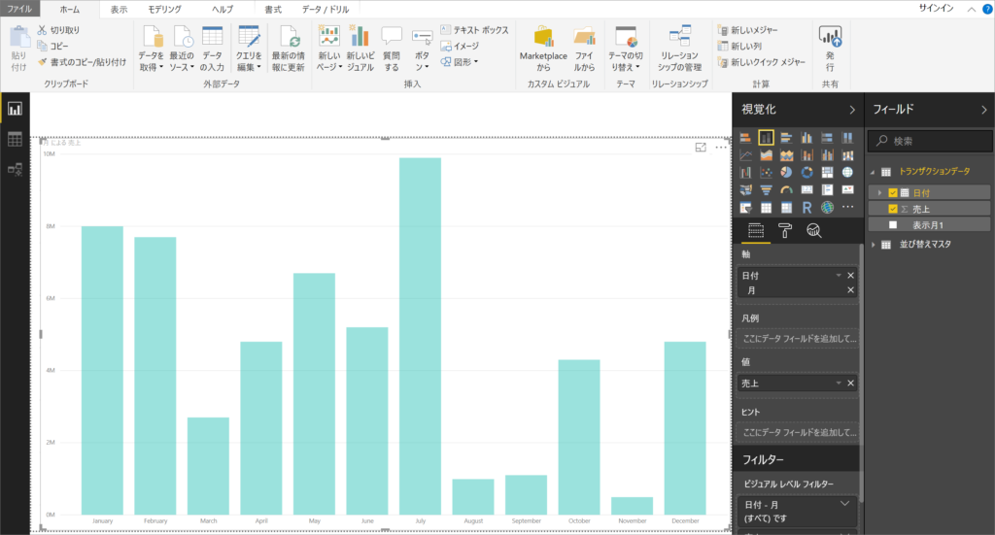Select the KPI visual
Image resolution: width=995 pixels, height=535 pixels.
coord(847,190)
